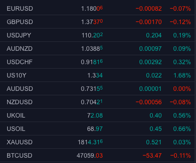
Task: Click the BTCUSD last price 47059.03
Action: 90,155
